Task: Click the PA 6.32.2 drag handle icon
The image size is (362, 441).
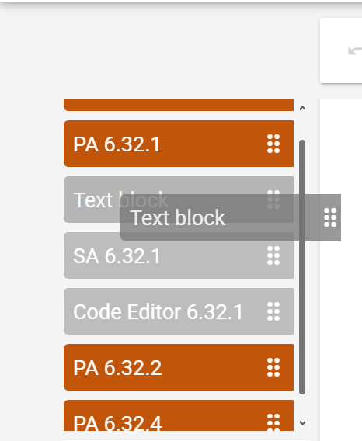Action: (x=273, y=367)
